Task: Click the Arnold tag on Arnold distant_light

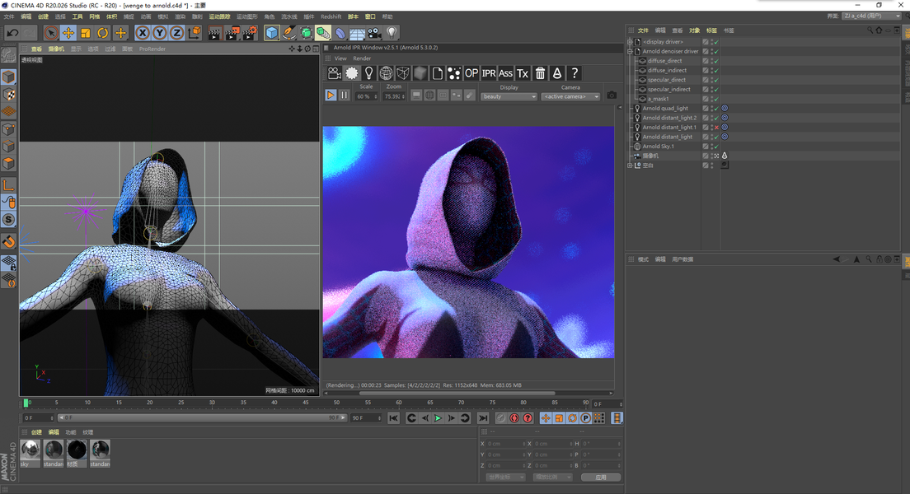Action: pos(725,137)
